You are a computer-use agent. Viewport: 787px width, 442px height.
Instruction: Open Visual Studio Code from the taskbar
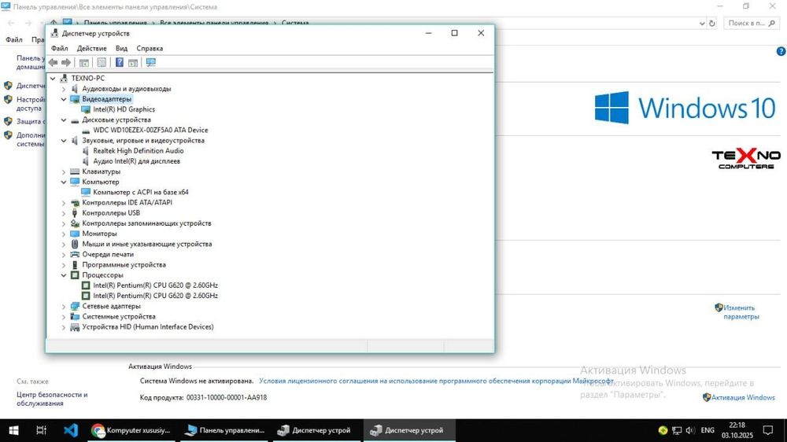pyautogui.click(x=71, y=430)
